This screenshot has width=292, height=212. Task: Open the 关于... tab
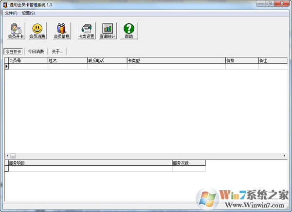(x=57, y=52)
